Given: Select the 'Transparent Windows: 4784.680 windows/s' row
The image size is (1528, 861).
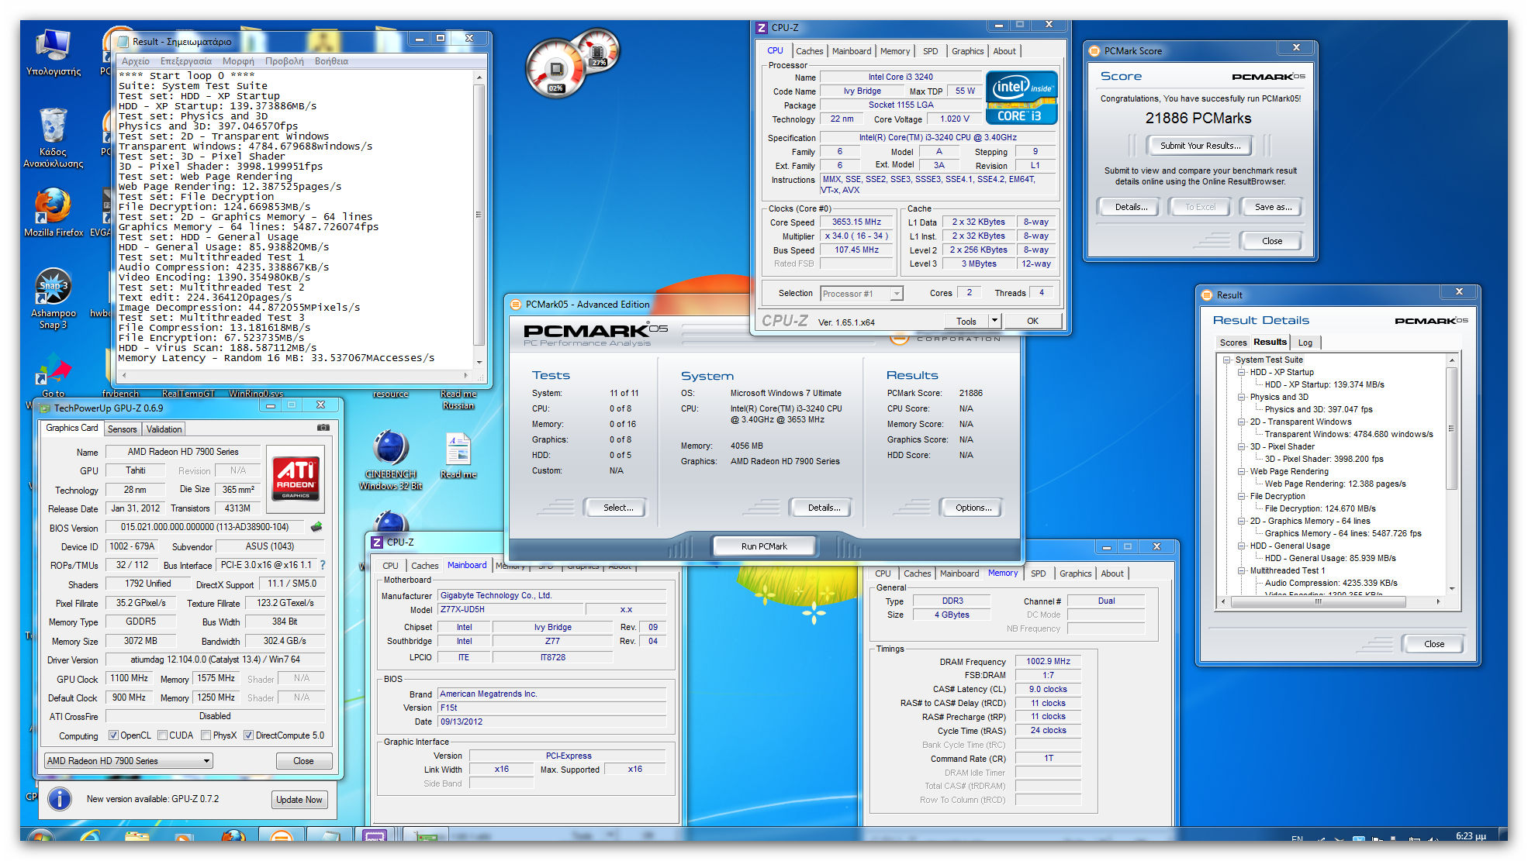Looking at the screenshot, I should pyautogui.click(x=1348, y=434).
